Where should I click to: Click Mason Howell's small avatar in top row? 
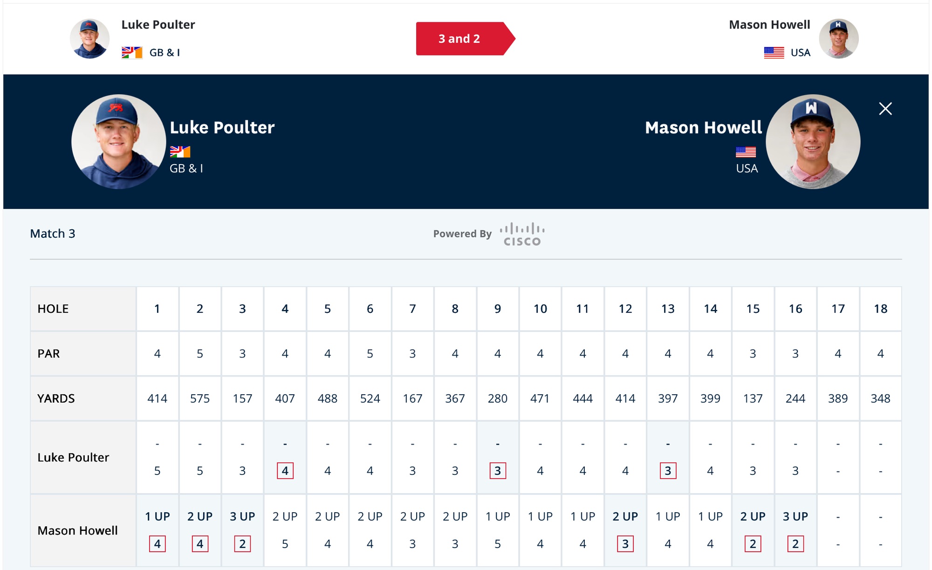point(838,39)
